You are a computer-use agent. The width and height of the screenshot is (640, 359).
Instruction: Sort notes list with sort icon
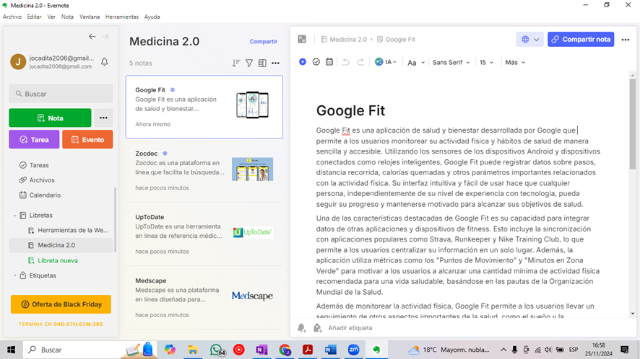(236, 63)
